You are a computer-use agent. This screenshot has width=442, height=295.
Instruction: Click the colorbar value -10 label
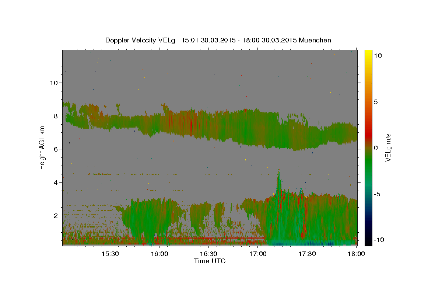click(379, 240)
